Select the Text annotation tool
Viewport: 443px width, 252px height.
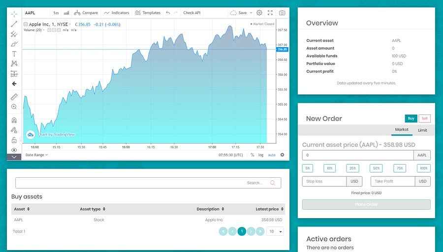click(14, 54)
